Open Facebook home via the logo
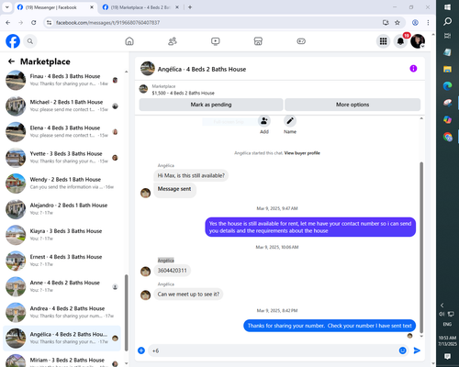 [x=13, y=41]
